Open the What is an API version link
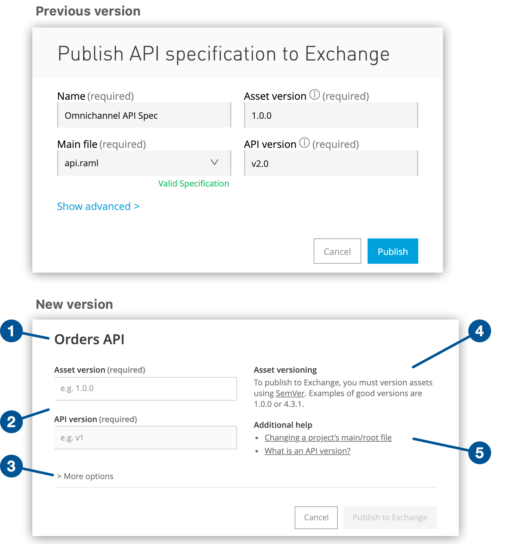Image resolution: width=507 pixels, height=544 pixels. [307, 451]
